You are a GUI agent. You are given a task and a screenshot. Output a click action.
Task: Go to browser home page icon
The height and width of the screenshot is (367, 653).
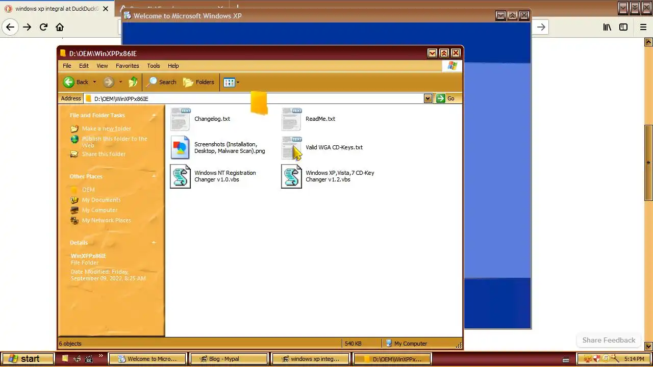pos(60,27)
